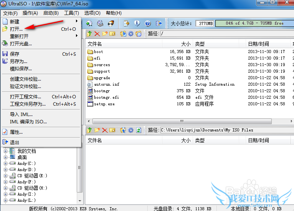The height and width of the screenshot is (211, 294).
Task: Expand the 桌面 tree node
Action: pyautogui.click(x=5, y=157)
